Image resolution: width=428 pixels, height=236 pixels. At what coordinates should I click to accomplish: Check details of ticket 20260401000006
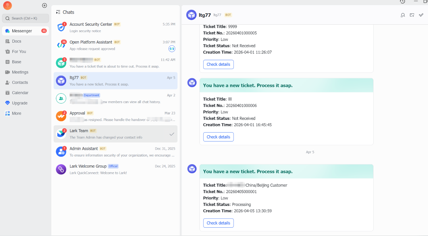[218, 137]
